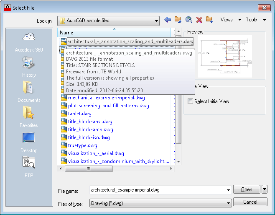Screen dimensions: 275x215
Task: Open the Autodesk 360 cloud location
Action: tap(29, 42)
